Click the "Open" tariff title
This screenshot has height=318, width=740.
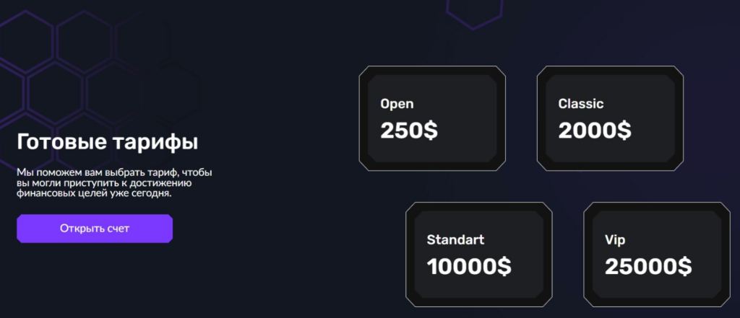click(x=397, y=104)
